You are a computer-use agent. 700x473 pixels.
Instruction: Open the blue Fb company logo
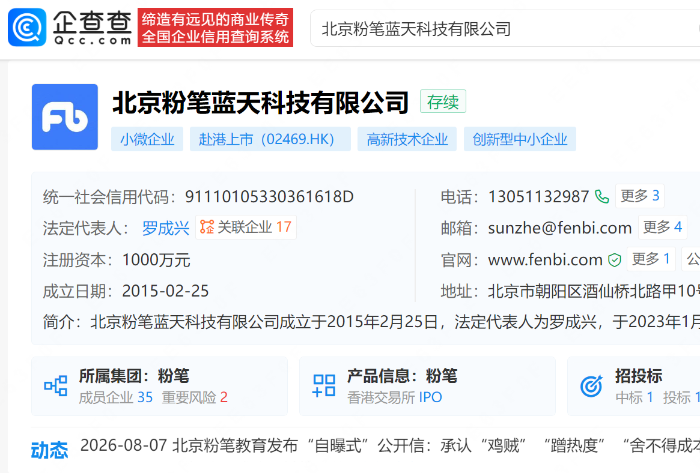[x=65, y=117]
